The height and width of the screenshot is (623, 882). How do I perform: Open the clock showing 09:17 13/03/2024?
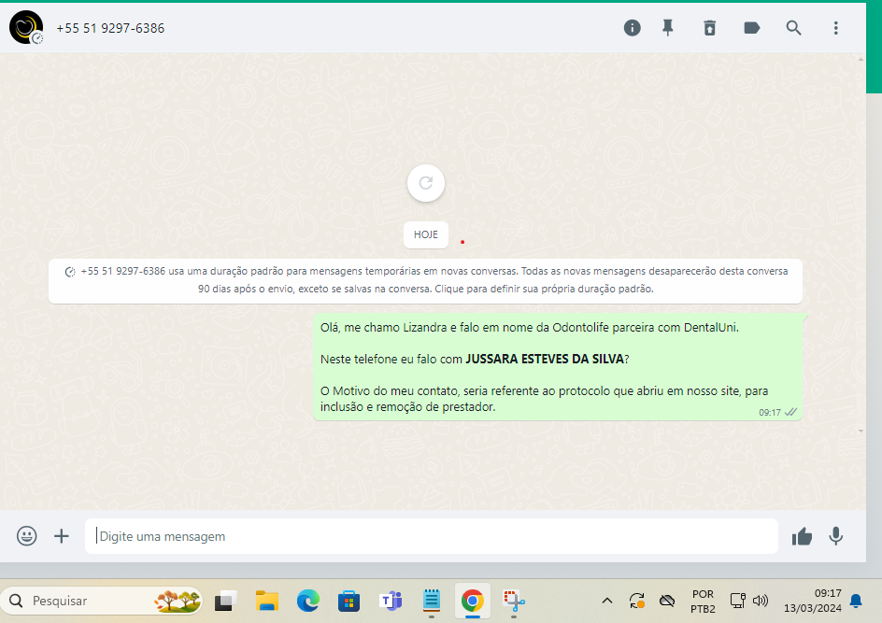812,601
